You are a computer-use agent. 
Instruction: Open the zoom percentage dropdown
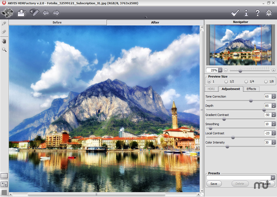click(220, 70)
